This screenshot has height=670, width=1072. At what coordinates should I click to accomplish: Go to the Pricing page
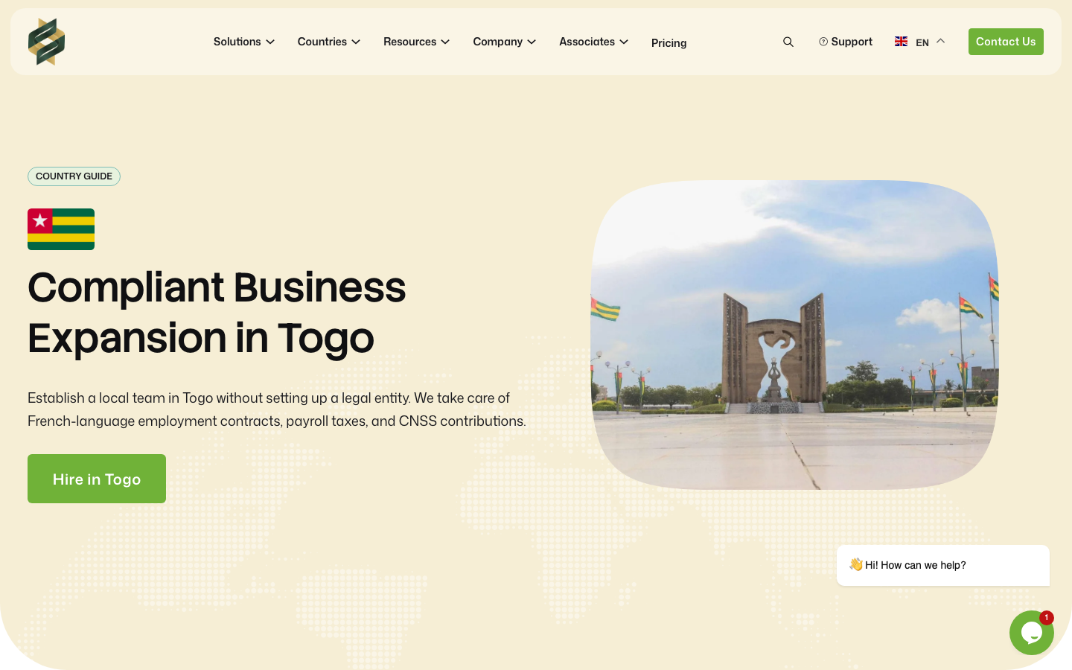pyautogui.click(x=669, y=43)
